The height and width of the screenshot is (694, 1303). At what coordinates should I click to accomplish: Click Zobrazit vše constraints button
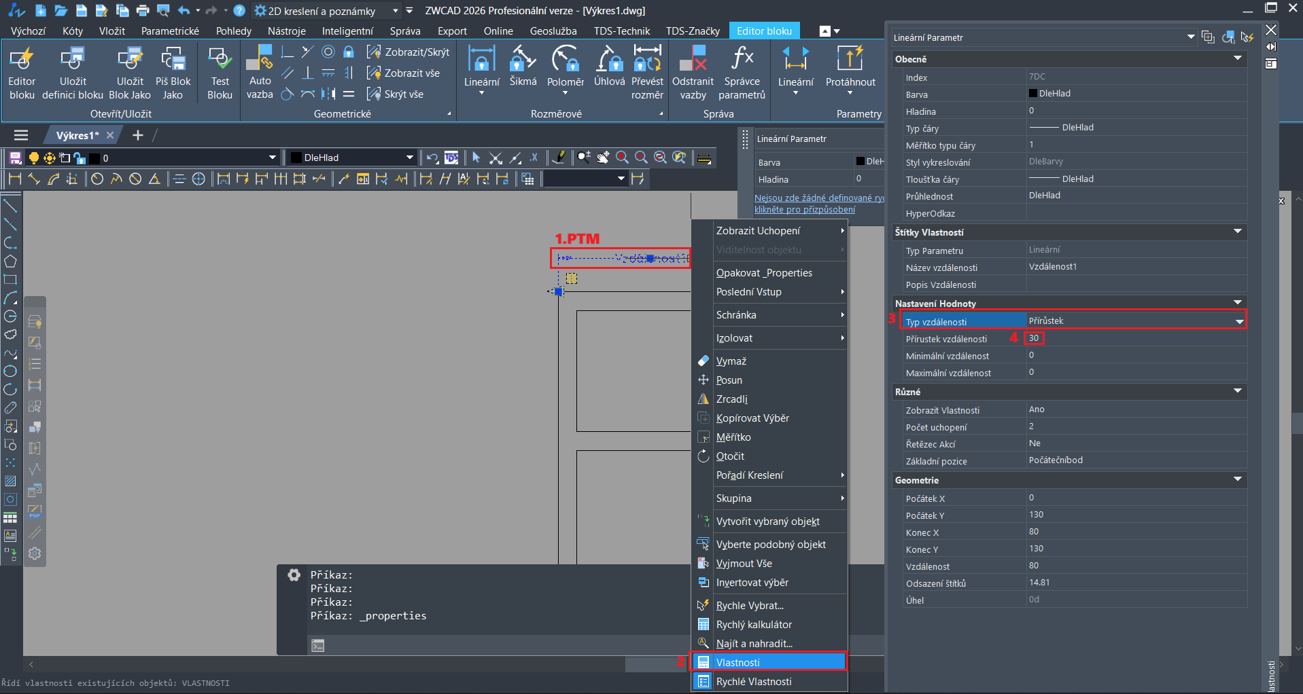(x=403, y=73)
